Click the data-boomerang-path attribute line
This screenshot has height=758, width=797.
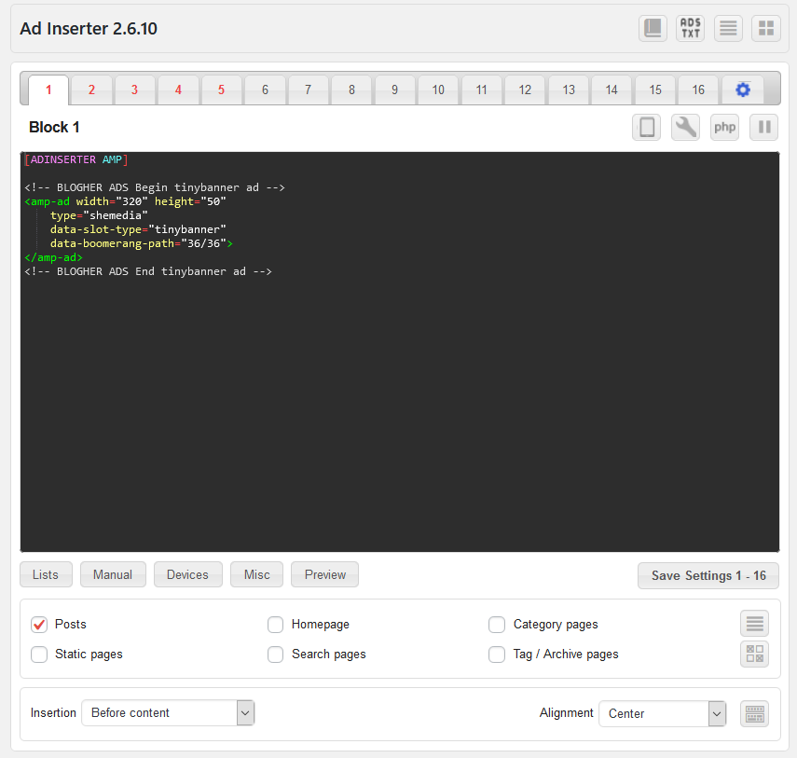pos(142,243)
